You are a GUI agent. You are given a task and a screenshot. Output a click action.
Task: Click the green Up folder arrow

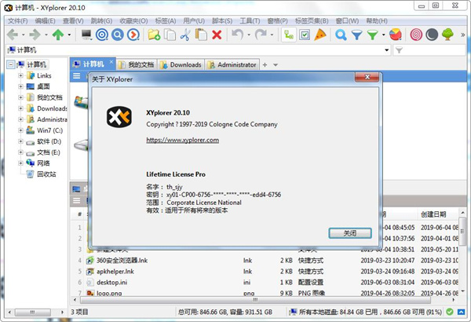(58, 35)
